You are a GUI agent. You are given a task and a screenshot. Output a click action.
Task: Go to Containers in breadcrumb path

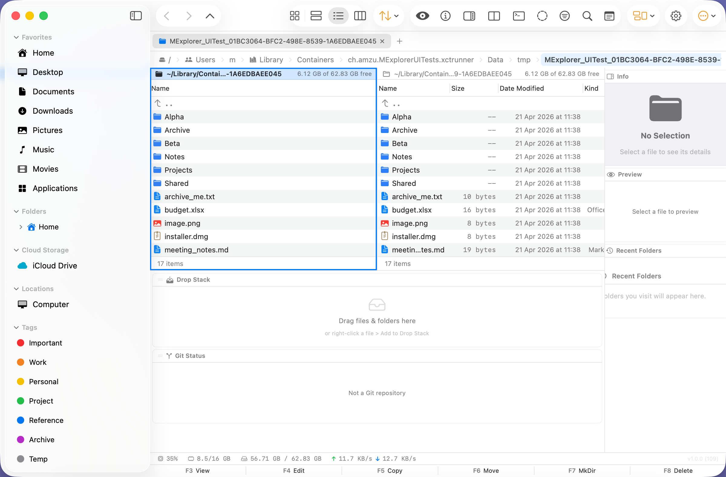(316, 60)
